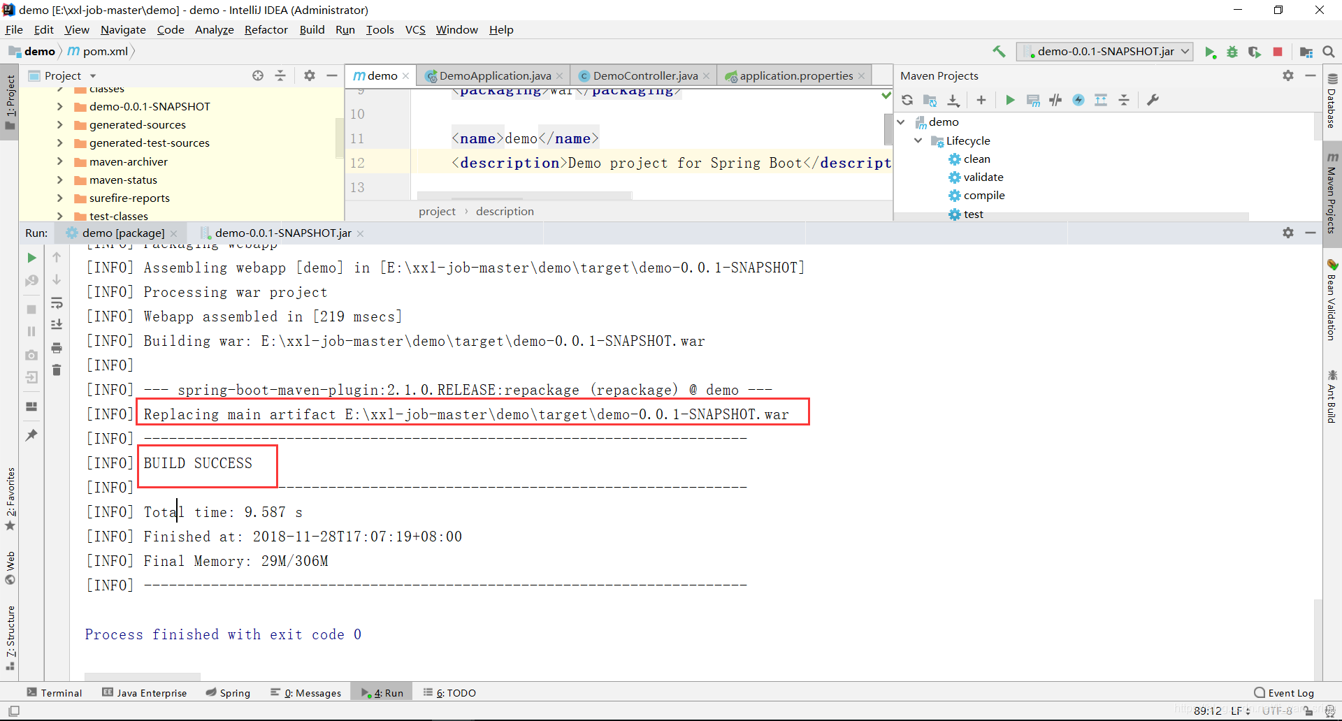This screenshot has width=1342, height=721.
Task: Expand the generated-test-sources folder
Action: 59,143
